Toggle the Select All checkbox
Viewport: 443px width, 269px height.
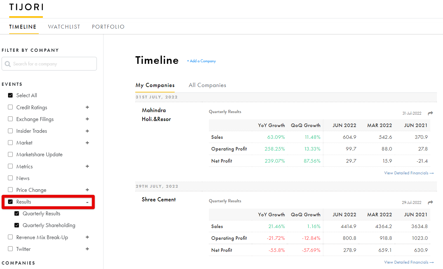pos(10,95)
